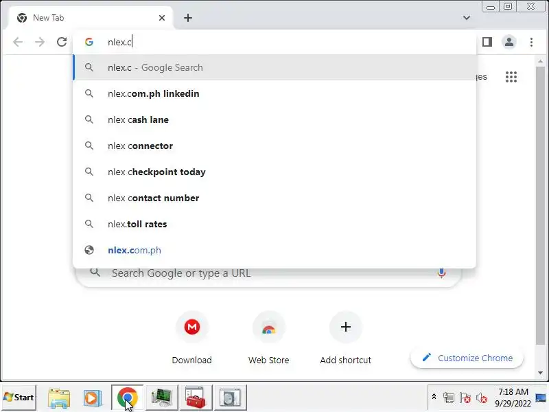Toggle the side panel icon
549x412 pixels.
(487, 42)
